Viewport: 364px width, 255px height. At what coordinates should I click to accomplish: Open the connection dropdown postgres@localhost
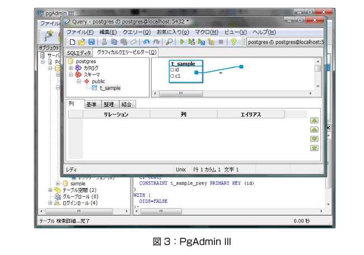(x=285, y=42)
